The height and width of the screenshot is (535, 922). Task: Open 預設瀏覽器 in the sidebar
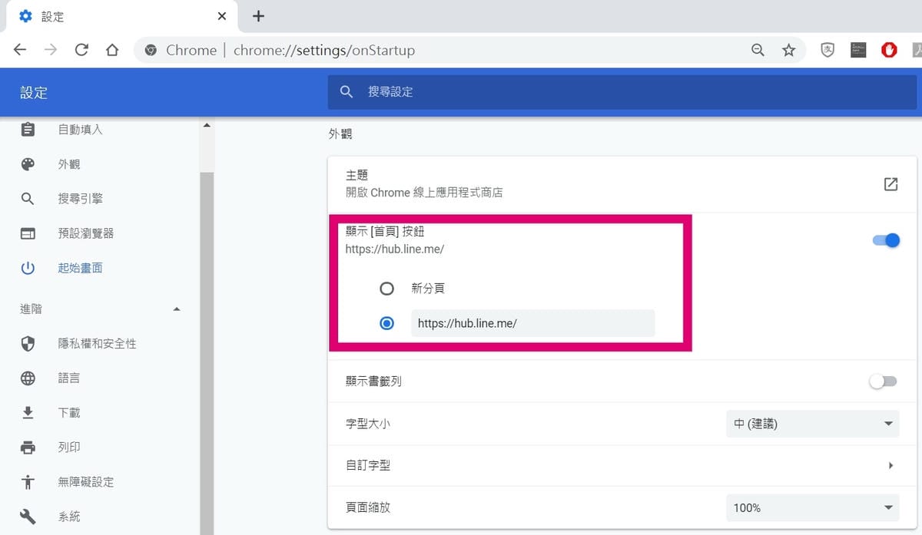(x=86, y=233)
